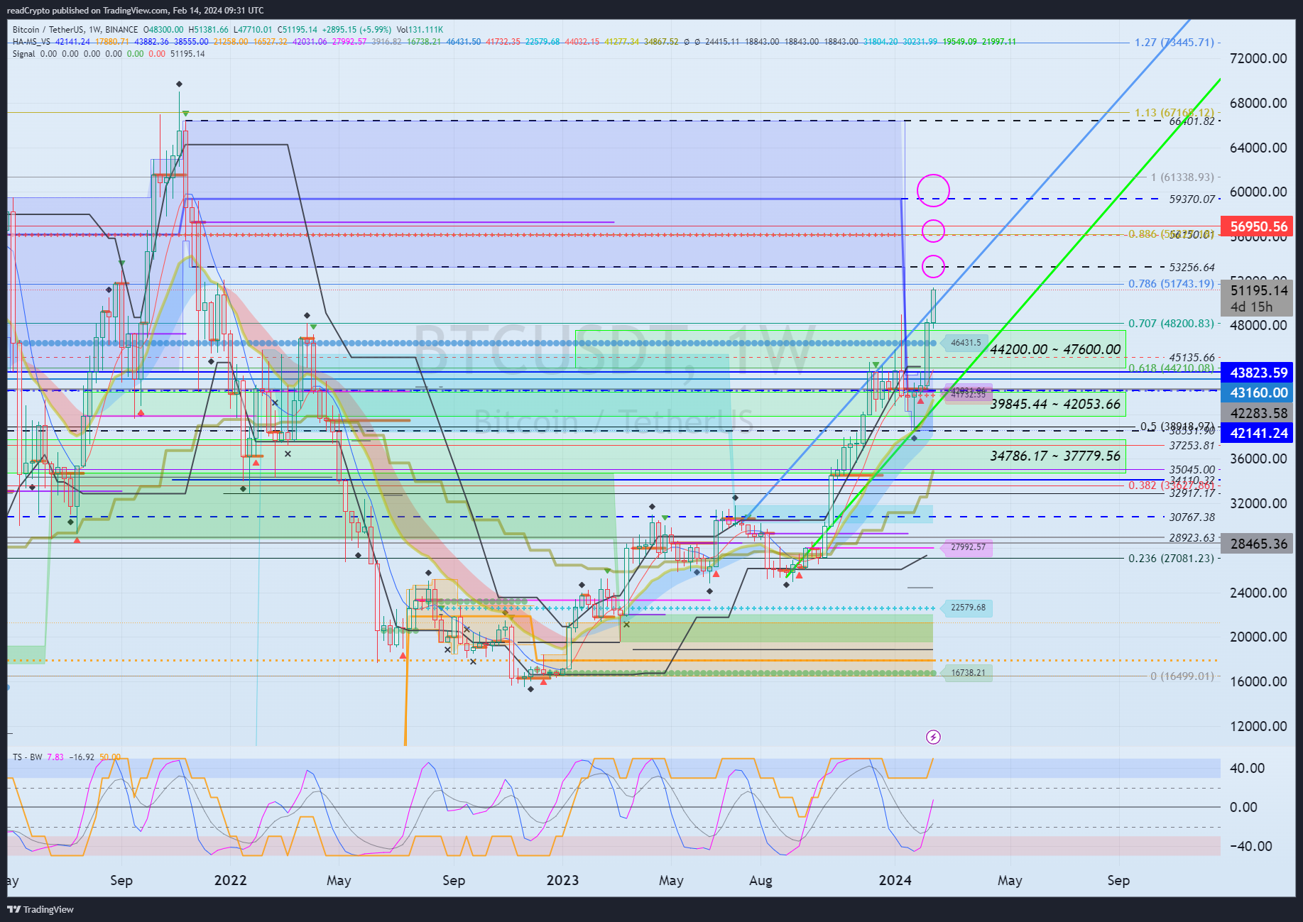Click the blue 42141.24 price label
1303x922 pixels.
pyautogui.click(x=1258, y=433)
